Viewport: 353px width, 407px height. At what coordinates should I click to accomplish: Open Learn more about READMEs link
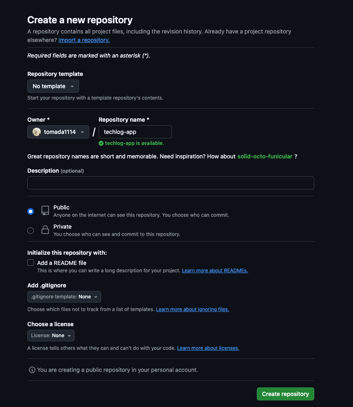click(x=215, y=271)
